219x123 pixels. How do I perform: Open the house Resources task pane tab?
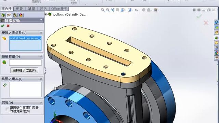coord(217,33)
